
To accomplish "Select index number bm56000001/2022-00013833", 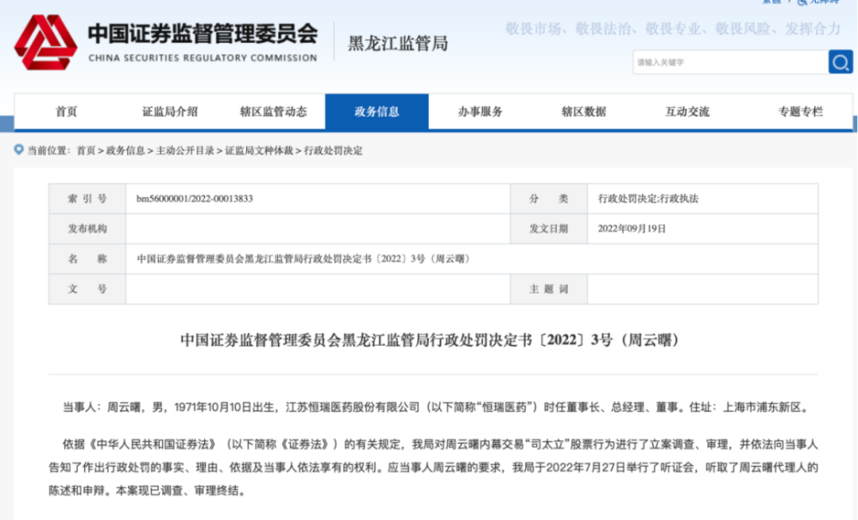I will click(x=195, y=199).
